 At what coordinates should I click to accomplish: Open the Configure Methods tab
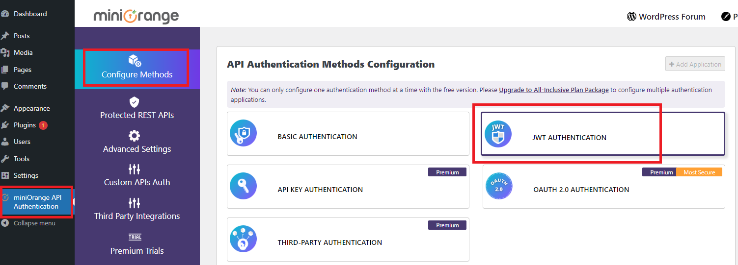[x=137, y=69]
